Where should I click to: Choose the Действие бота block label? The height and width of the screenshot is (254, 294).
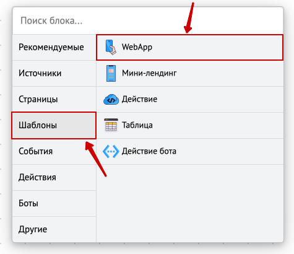click(x=149, y=151)
